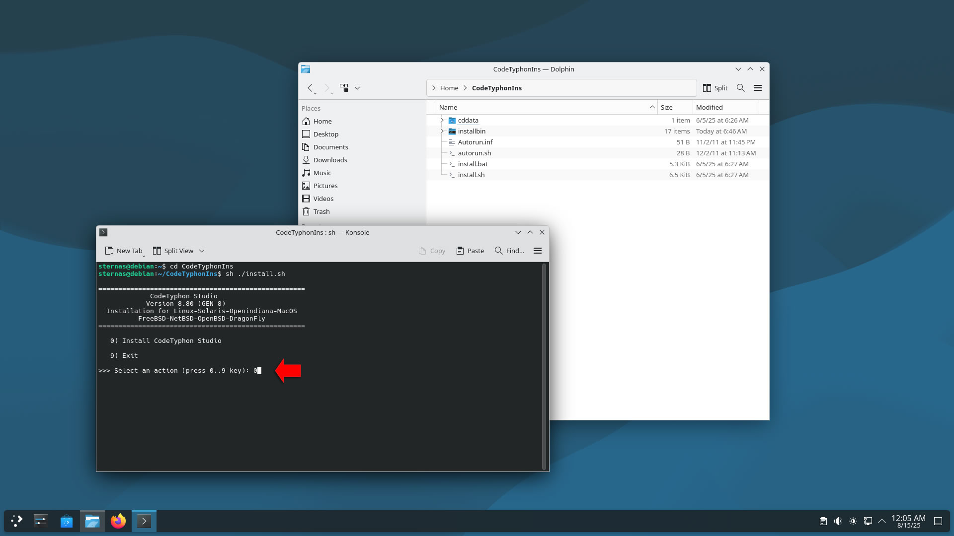Image resolution: width=954 pixels, height=536 pixels.
Task: Switch Dolphin view mode icon
Action: (x=344, y=88)
